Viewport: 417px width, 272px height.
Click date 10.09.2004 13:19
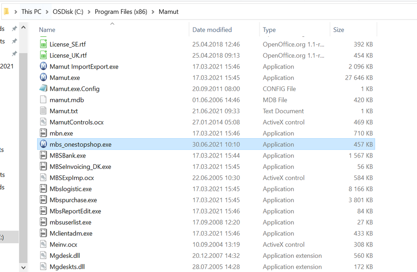tap(216, 244)
